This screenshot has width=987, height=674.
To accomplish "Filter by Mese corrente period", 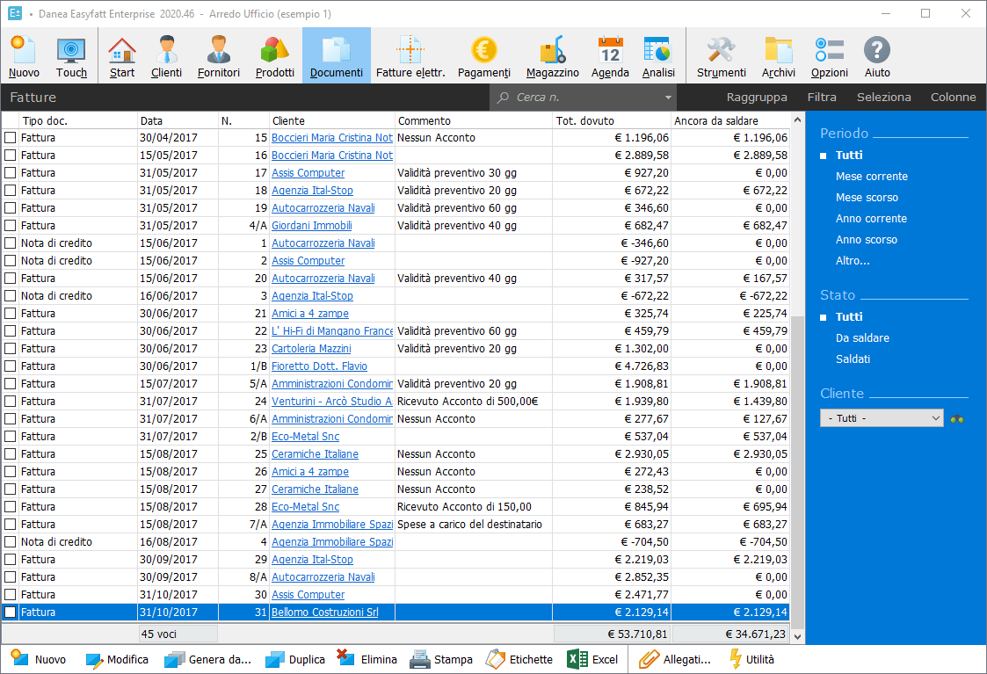I will (871, 177).
